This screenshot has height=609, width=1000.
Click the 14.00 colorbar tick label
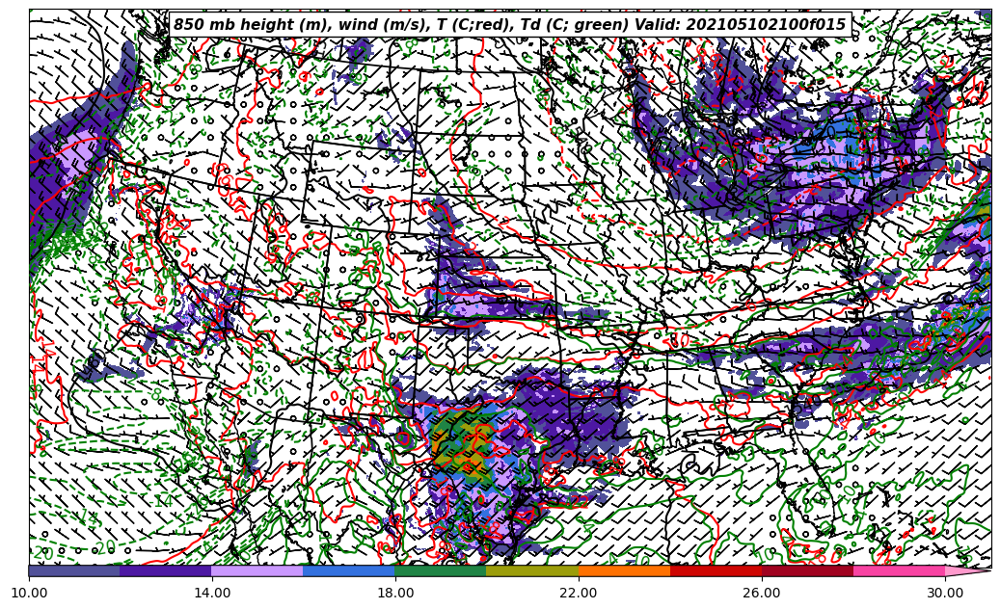212,594
